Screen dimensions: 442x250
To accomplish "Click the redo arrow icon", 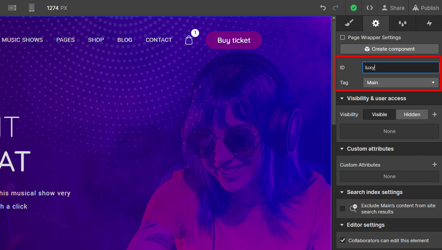I will [x=335, y=8].
